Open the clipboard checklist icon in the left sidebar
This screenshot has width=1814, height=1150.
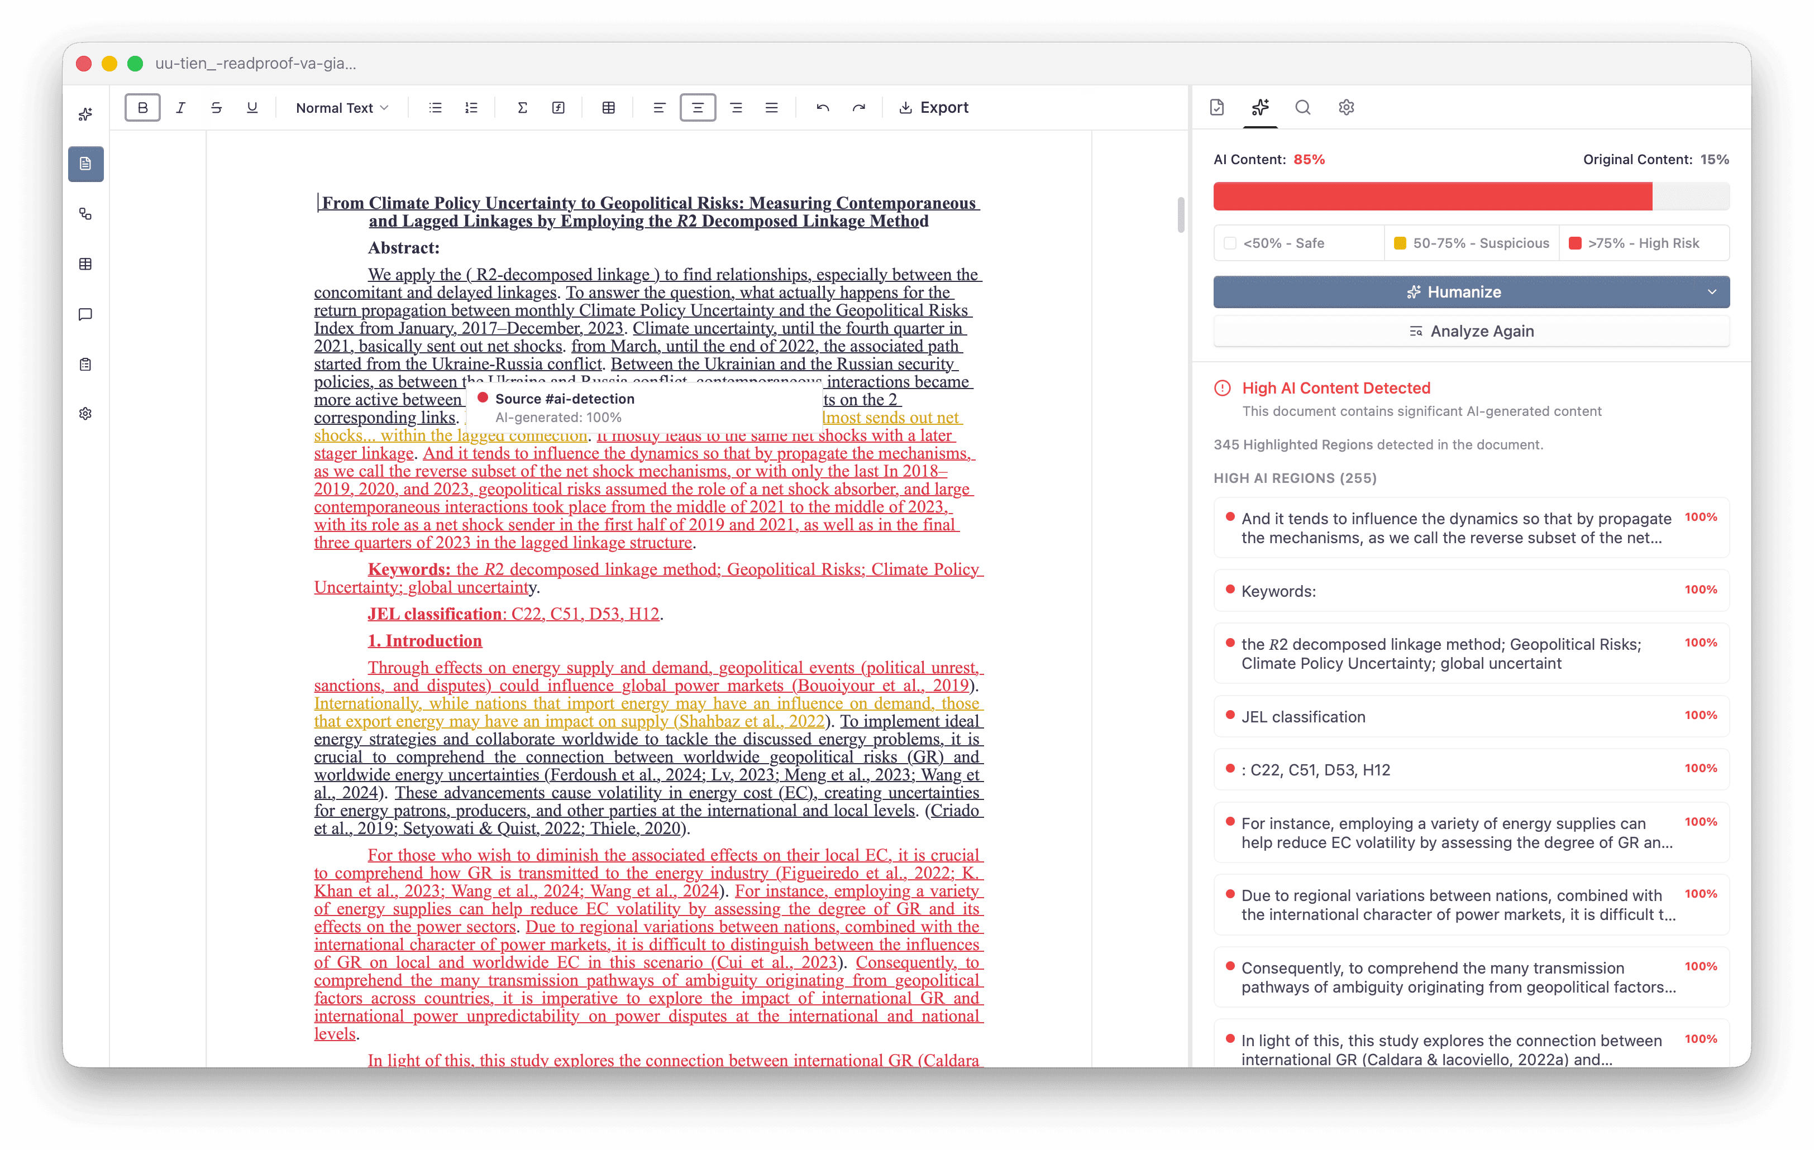(85, 365)
